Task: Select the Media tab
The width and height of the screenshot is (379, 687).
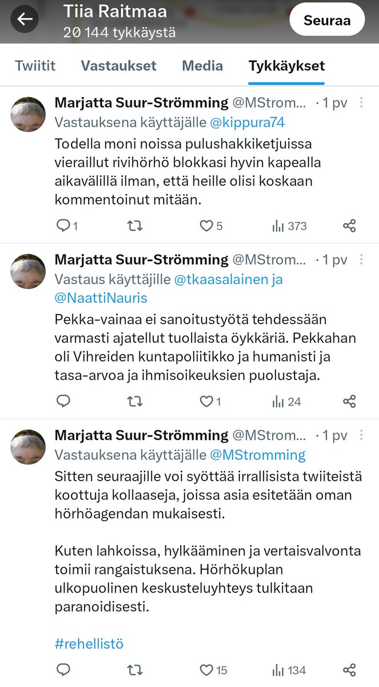Action: pyautogui.click(x=202, y=65)
